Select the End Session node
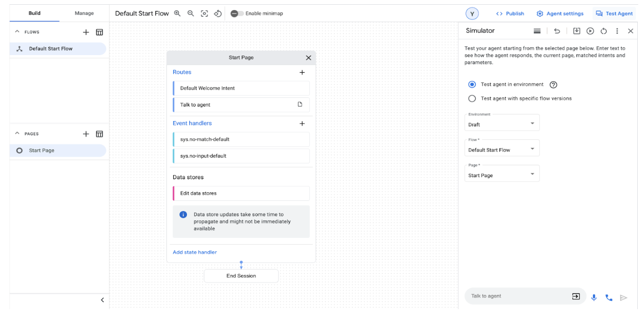This screenshot has width=643, height=322. tap(241, 276)
